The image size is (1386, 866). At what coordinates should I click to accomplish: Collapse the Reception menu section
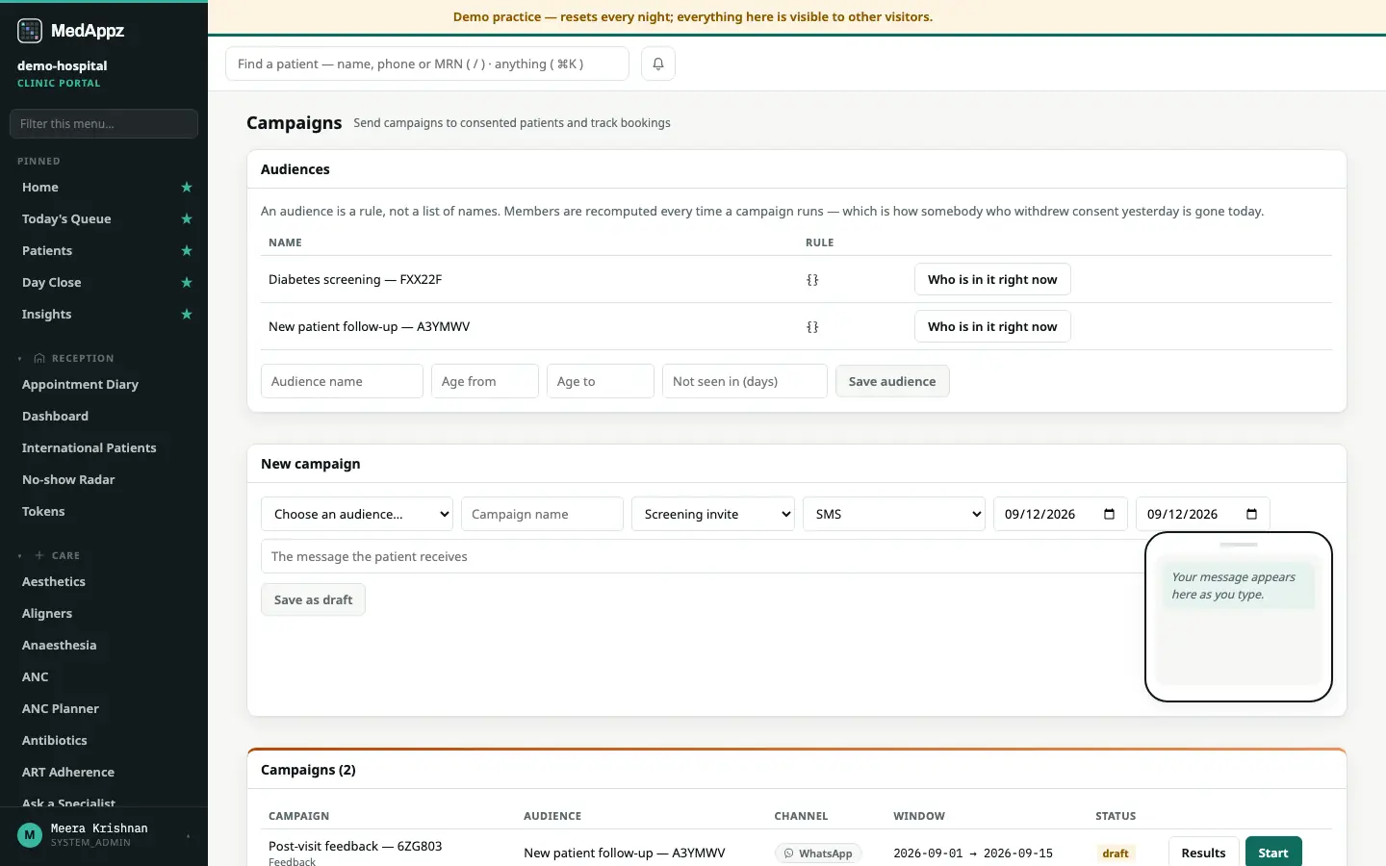pos(19,359)
